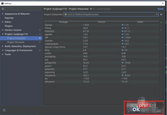Select the cffi package row
The width and height of the screenshot is (167, 115).
(102, 38)
